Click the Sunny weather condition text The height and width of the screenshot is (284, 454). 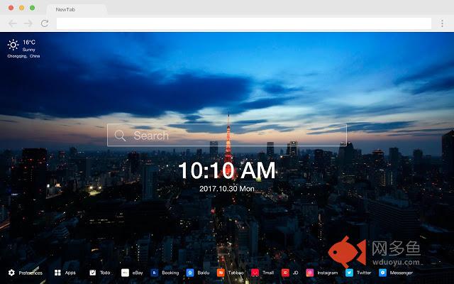click(x=28, y=50)
